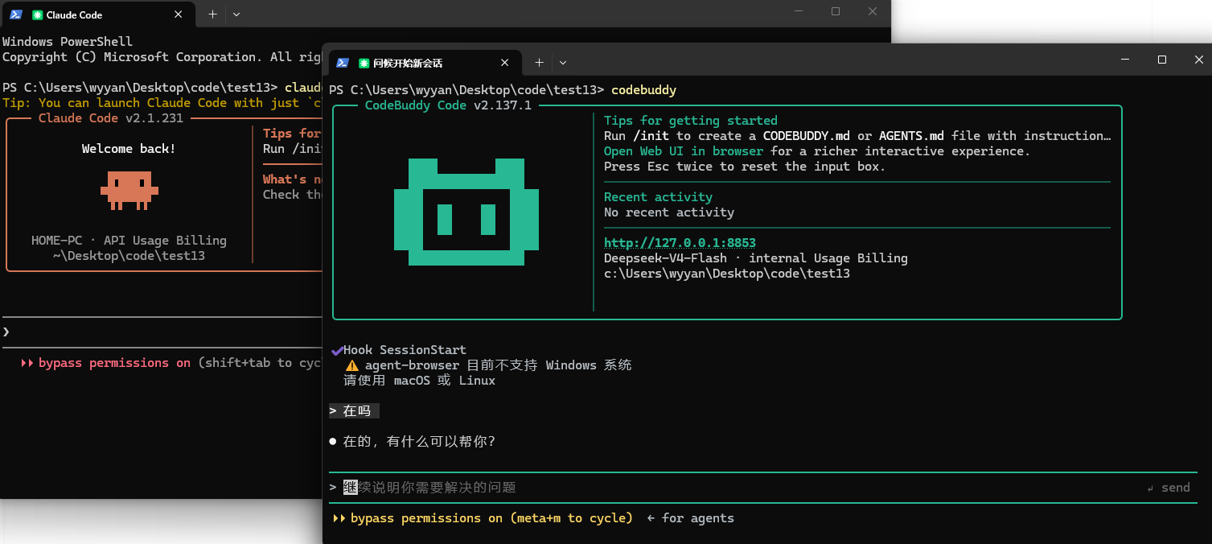Screen dimensions: 1212x544
Task: Click 'Welcome back!' text in Claude Code
Action: (x=129, y=149)
